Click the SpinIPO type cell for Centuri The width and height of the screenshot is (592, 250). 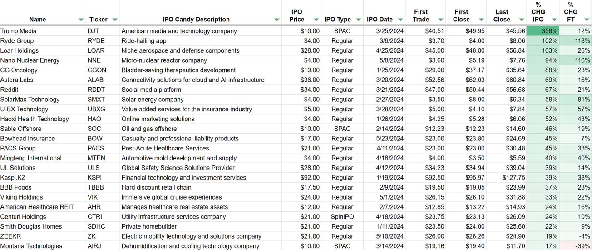coord(342,217)
